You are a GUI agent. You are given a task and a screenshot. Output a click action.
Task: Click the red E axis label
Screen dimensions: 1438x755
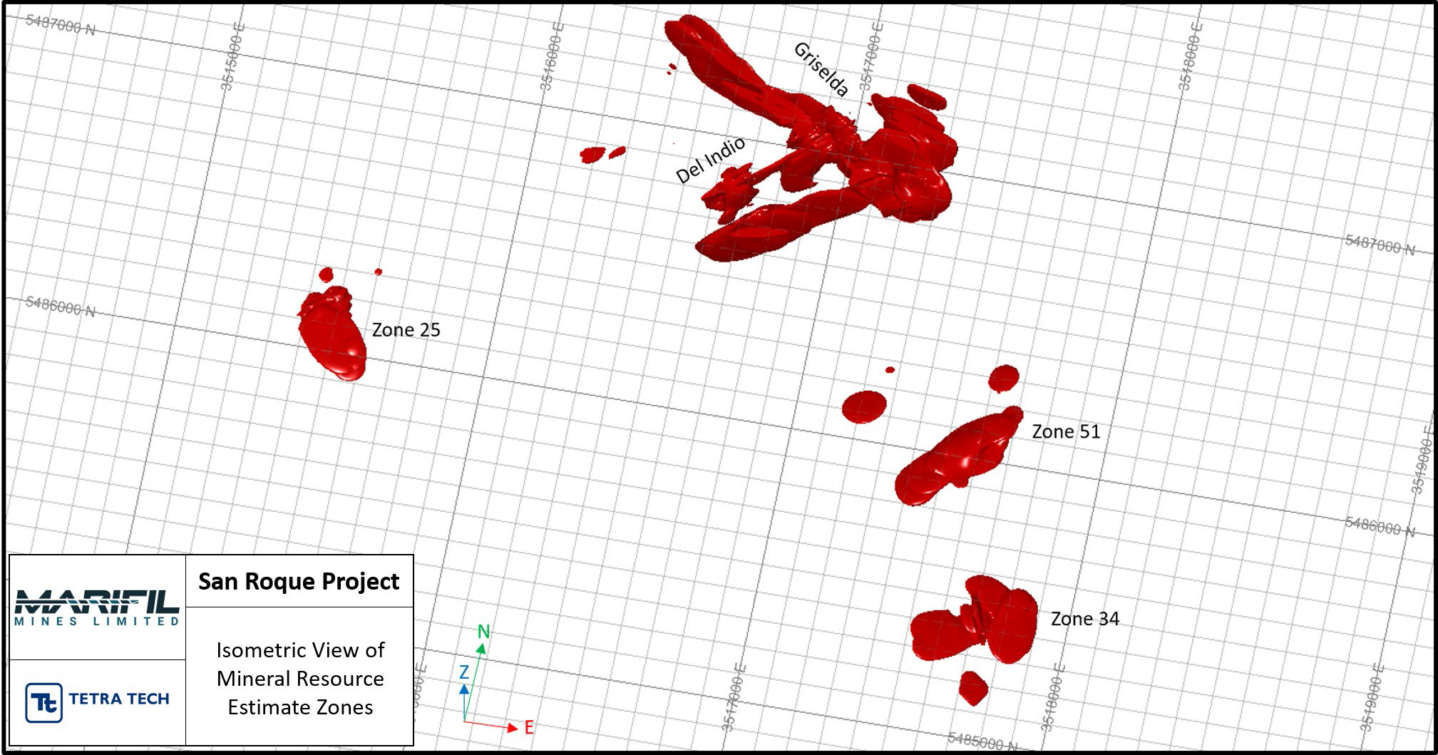529,728
